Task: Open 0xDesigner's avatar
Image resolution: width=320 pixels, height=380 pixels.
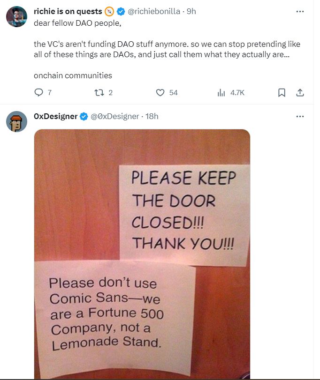Action: tap(16, 121)
